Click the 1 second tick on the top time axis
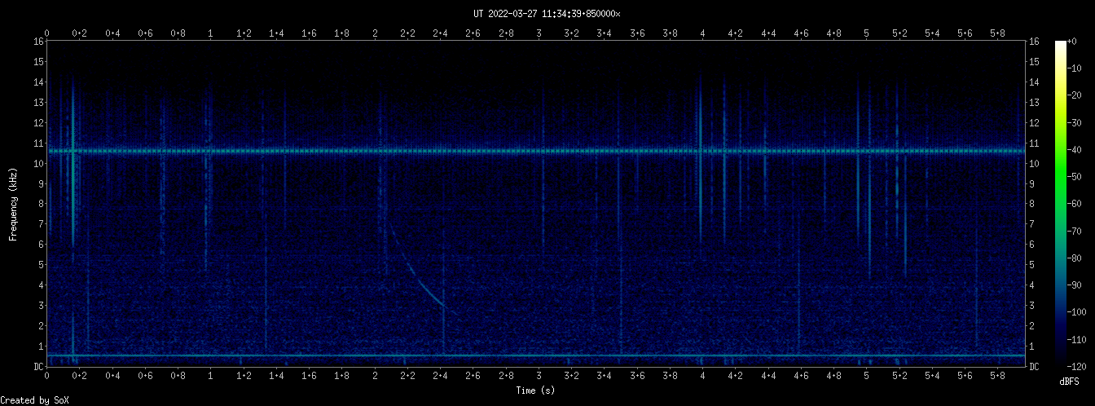Viewport: 1095px width, 406px height. click(211, 33)
